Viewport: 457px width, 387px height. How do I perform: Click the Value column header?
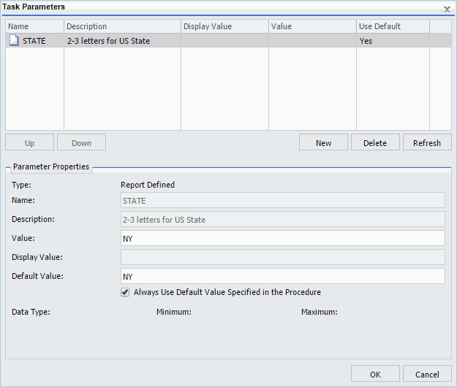coord(312,26)
